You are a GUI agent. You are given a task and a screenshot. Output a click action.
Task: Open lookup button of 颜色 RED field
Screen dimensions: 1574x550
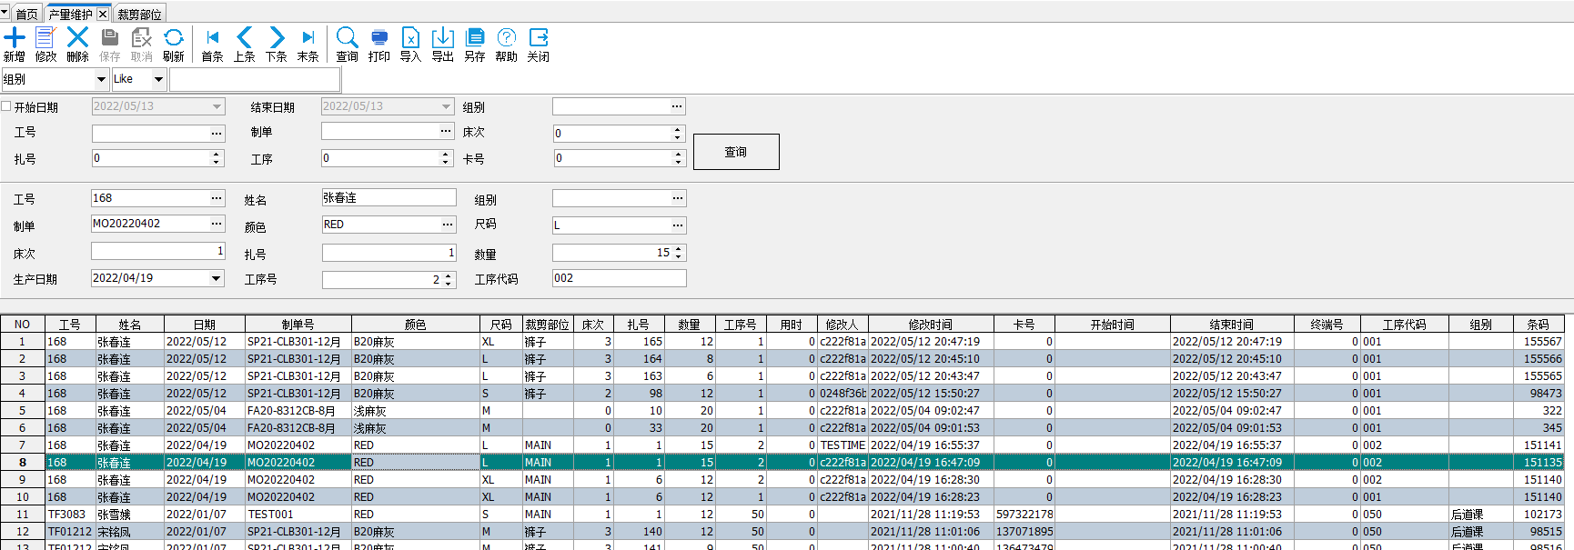(448, 225)
